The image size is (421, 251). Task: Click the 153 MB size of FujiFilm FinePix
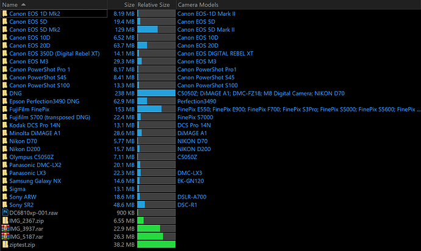pyautogui.click(x=124, y=110)
